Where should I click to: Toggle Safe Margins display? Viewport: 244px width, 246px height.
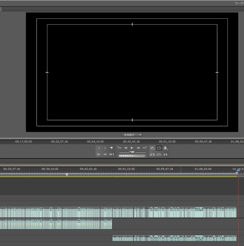159,148
